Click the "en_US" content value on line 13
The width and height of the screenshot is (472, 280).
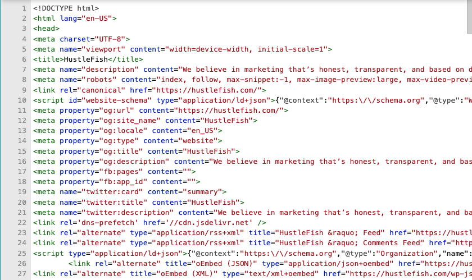pyautogui.click(x=202, y=131)
